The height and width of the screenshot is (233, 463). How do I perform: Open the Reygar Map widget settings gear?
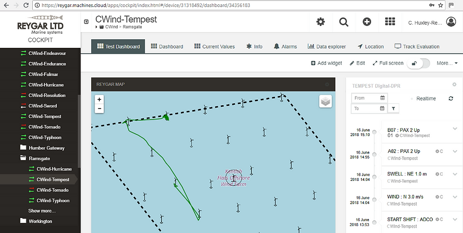(327, 84)
